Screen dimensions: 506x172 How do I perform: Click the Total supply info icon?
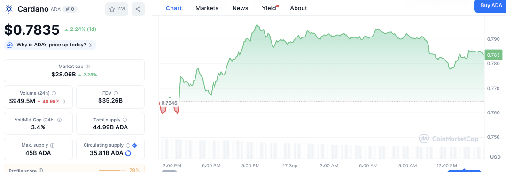click(125, 120)
